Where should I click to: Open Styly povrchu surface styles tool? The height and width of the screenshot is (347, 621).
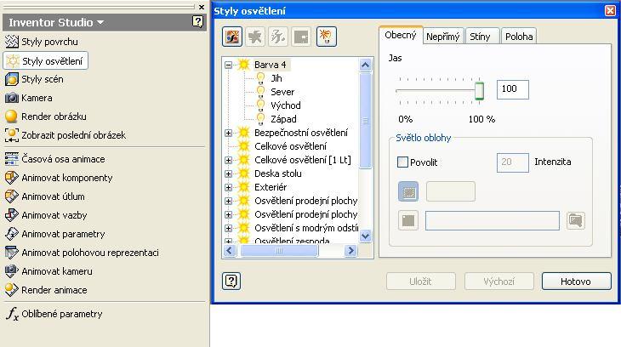41,42
